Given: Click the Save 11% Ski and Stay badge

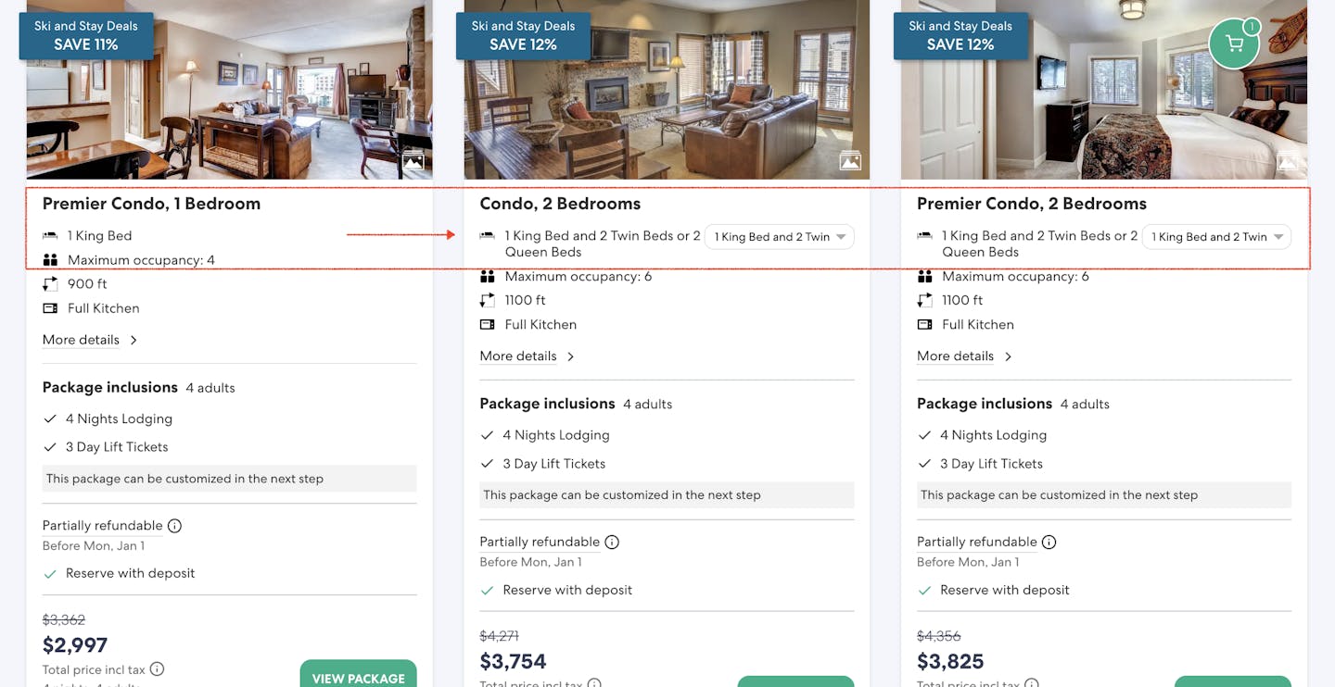Looking at the screenshot, I should coord(85,35).
